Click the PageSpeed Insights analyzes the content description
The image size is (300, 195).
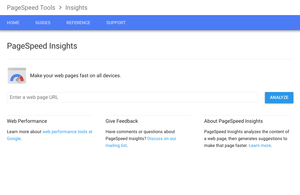[247, 138]
